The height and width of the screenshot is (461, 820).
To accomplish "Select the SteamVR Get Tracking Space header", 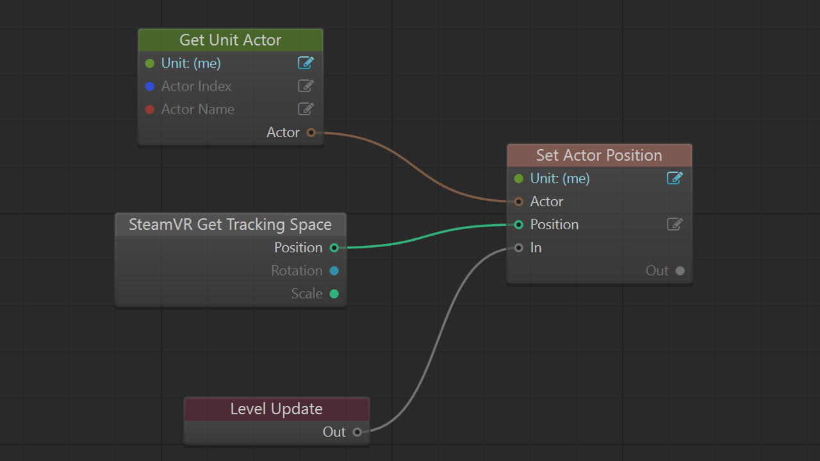I will (231, 225).
